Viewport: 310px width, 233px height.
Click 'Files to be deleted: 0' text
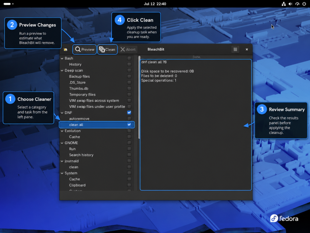(x=159, y=76)
